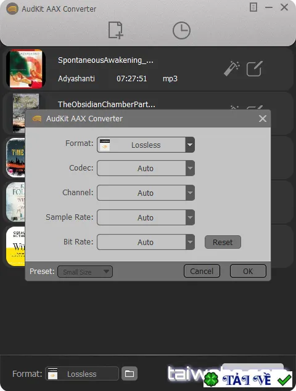Expand the Channel dropdown
Viewport: 296px width, 391px height.
[190, 193]
